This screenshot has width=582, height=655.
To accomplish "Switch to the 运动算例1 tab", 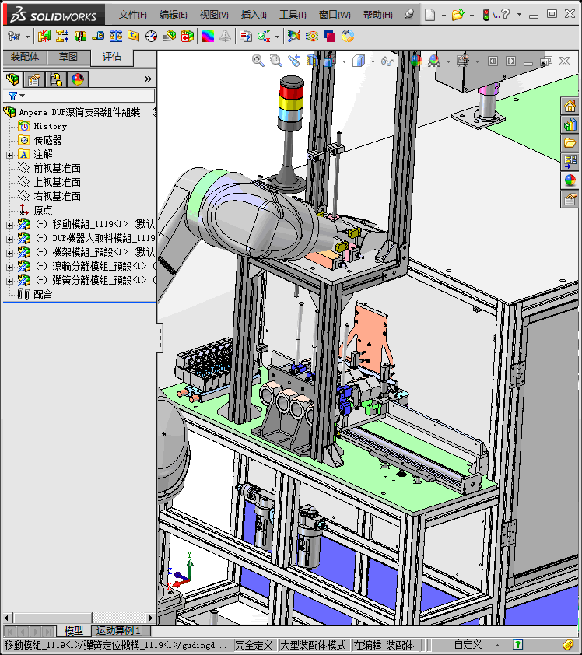I will pos(119,631).
